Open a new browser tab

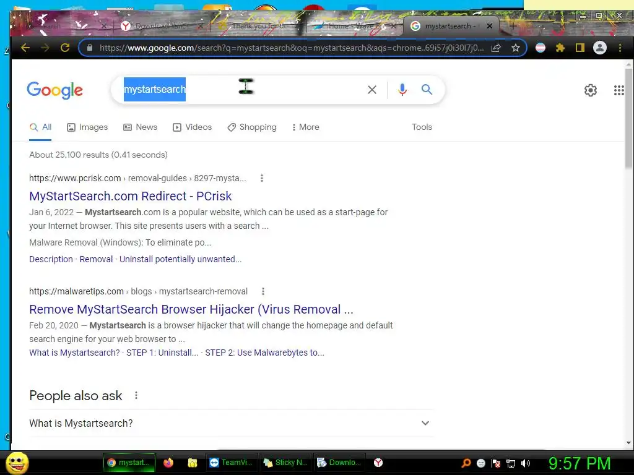[x=513, y=26]
